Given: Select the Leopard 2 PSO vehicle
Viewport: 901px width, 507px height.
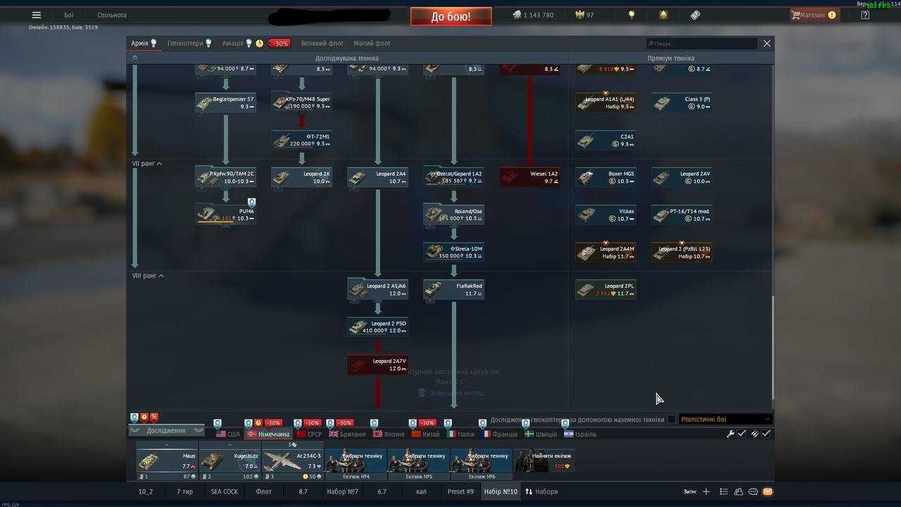Looking at the screenshot, I should (377, 327).
